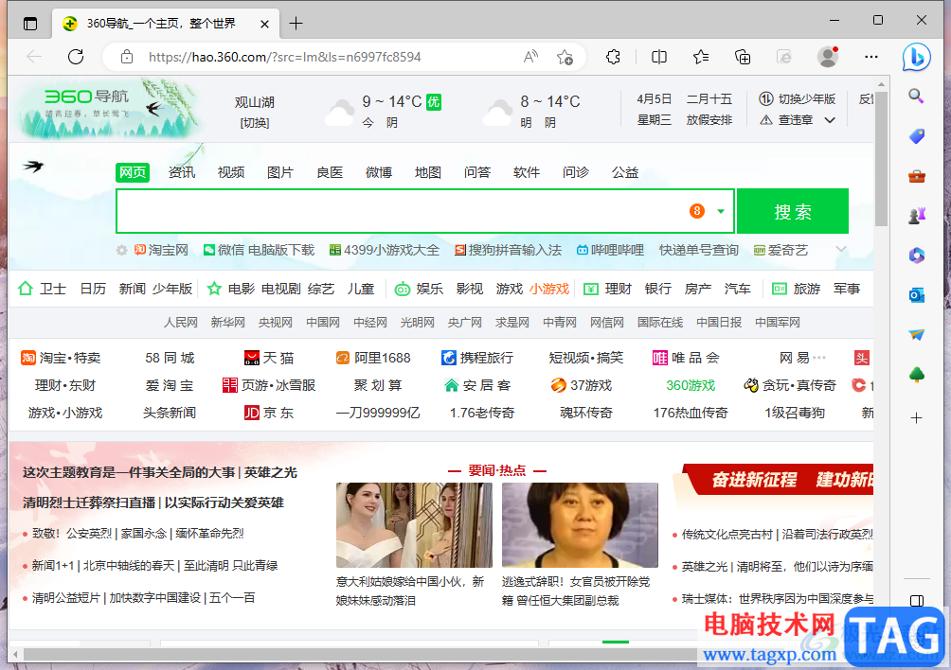This screenshot has width=951, height=670.
Task: Click the gear icon beside 淘宝网 shortcut
Action: click(122, 250)
